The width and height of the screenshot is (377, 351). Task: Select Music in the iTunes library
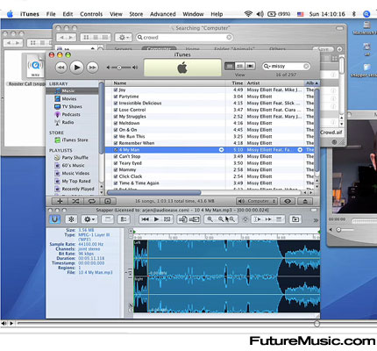72,91
